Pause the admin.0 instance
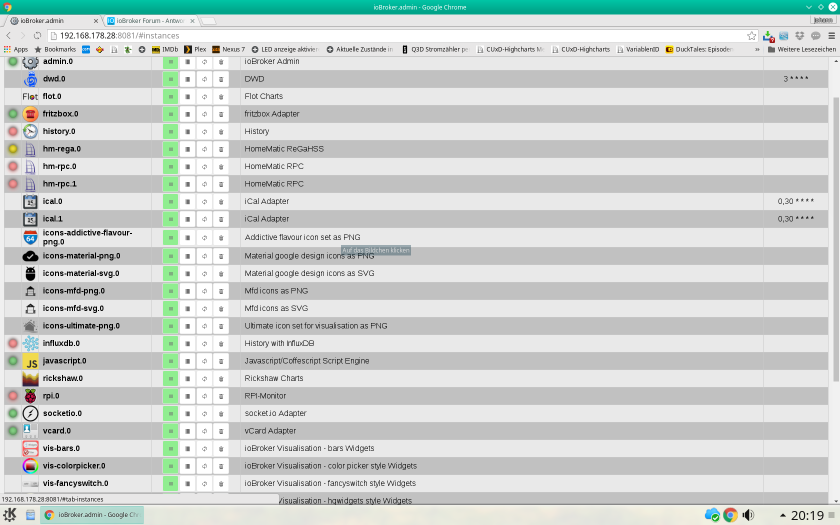840x525 pixels. click(170, 61)
